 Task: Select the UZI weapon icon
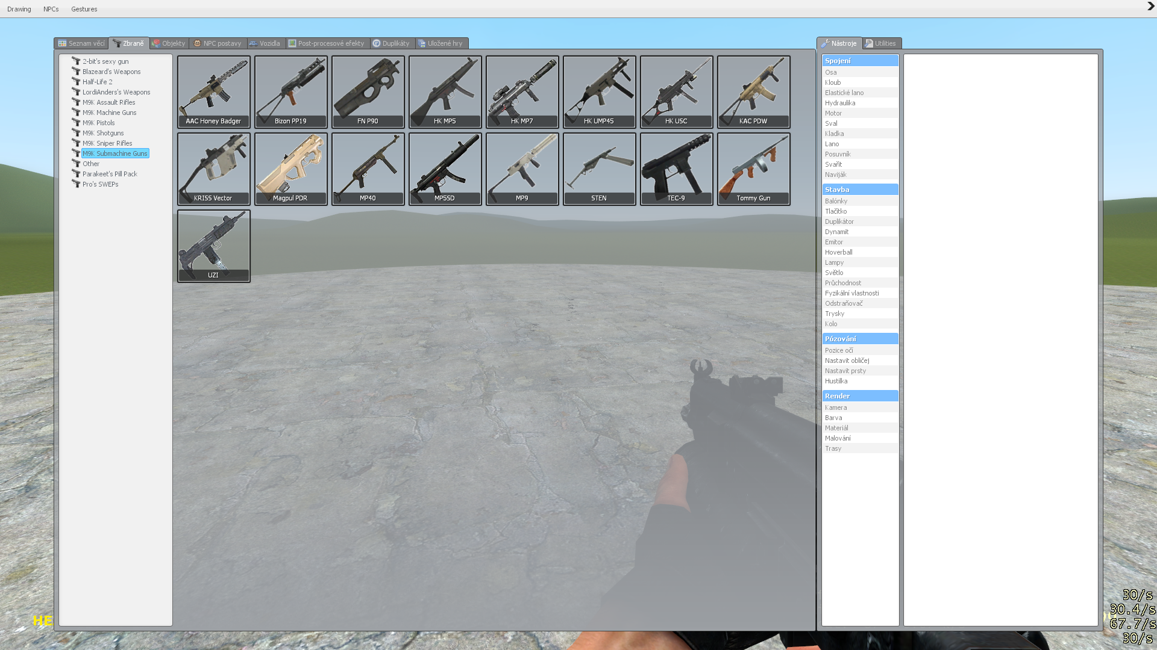214,246
